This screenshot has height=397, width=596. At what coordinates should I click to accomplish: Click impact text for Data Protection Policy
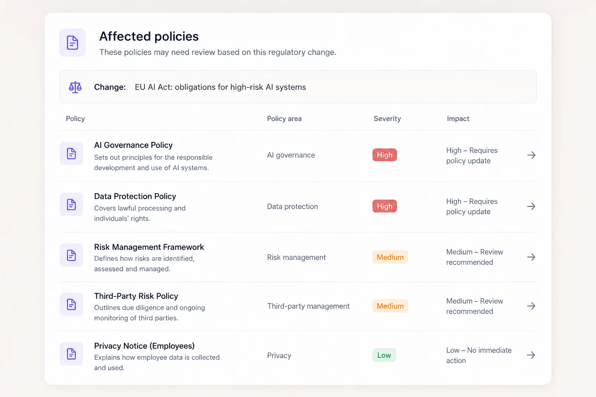(472, 207)
